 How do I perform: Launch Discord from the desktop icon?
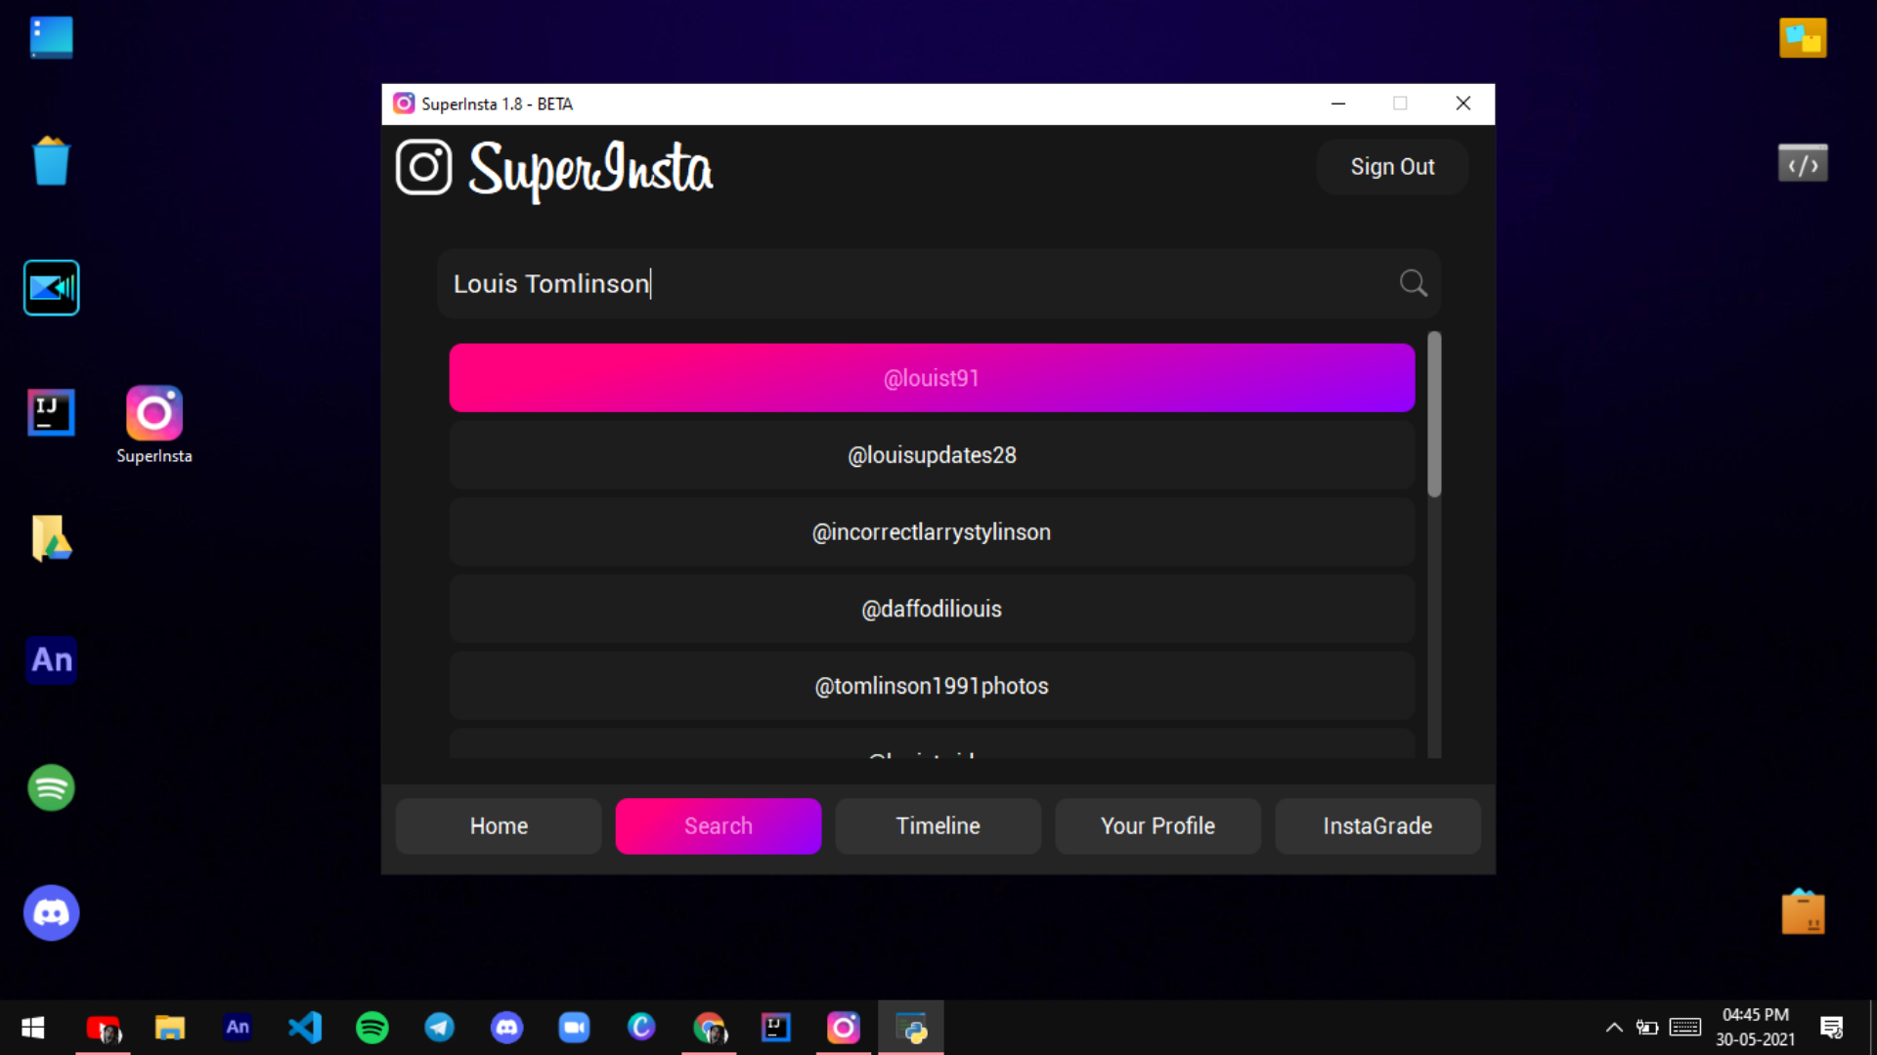(51, 912)
